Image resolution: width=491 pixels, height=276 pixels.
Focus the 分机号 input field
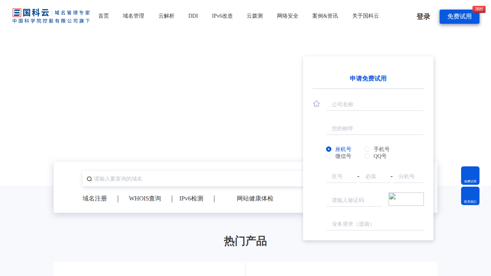coord(408,176)
